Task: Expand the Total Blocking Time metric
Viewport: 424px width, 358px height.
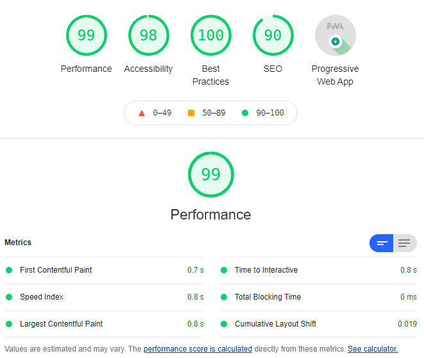Action: (x=318, y=297)
